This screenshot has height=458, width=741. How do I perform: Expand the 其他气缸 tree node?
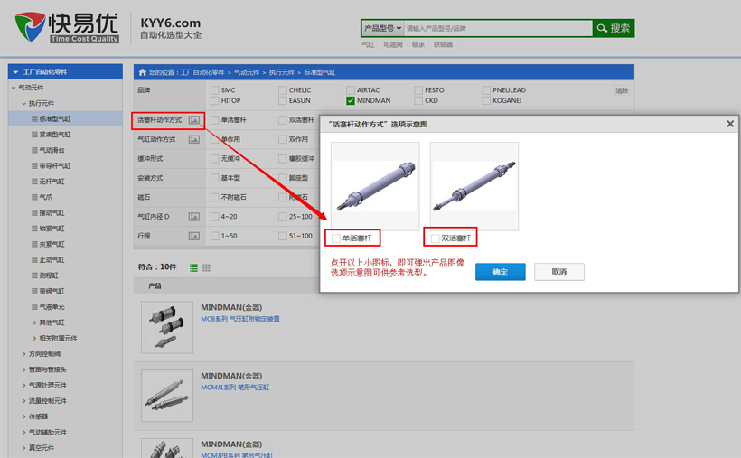pos(34,322)
